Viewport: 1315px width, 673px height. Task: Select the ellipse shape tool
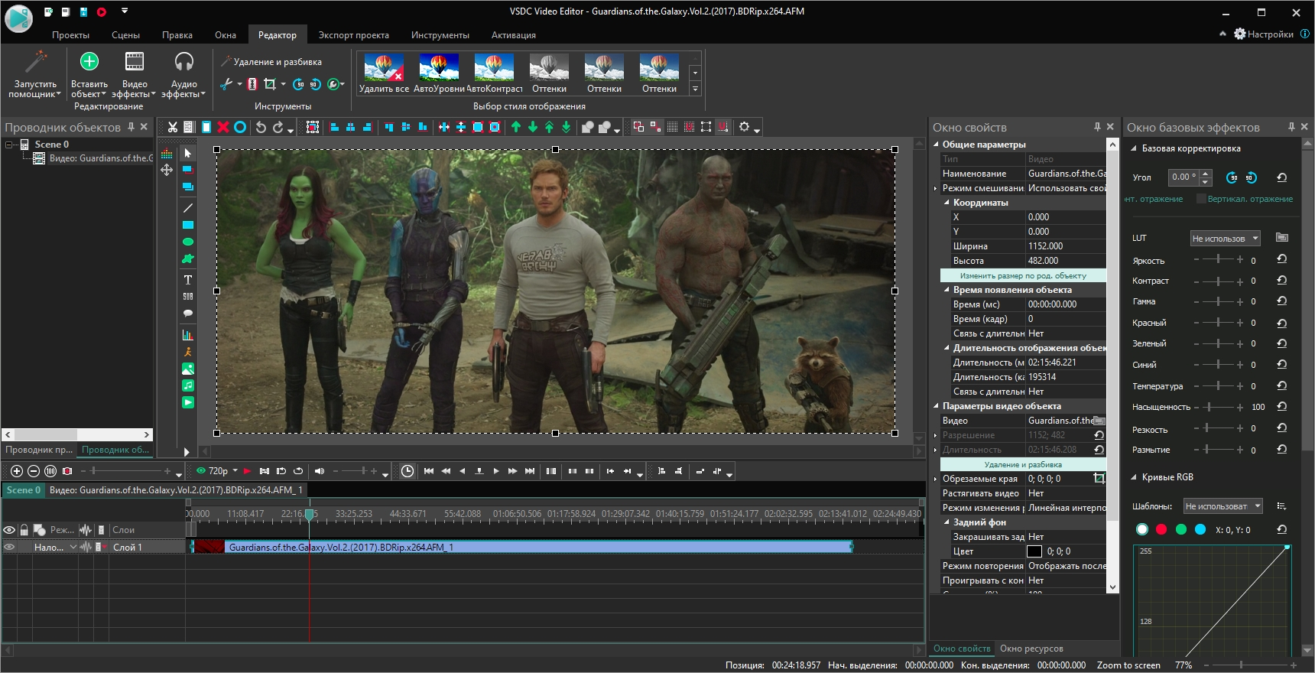coord(187,242)
